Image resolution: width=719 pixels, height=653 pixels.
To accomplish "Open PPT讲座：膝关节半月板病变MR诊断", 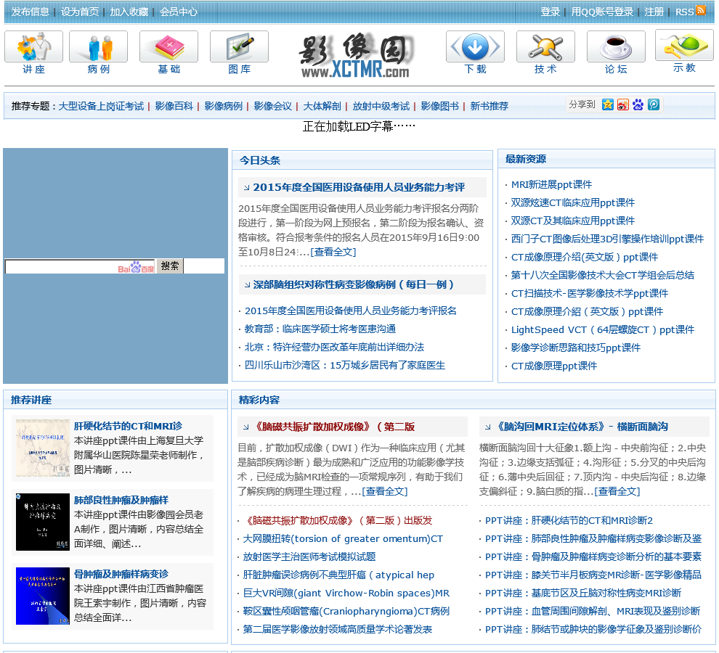I will click(x=593, y=575).
